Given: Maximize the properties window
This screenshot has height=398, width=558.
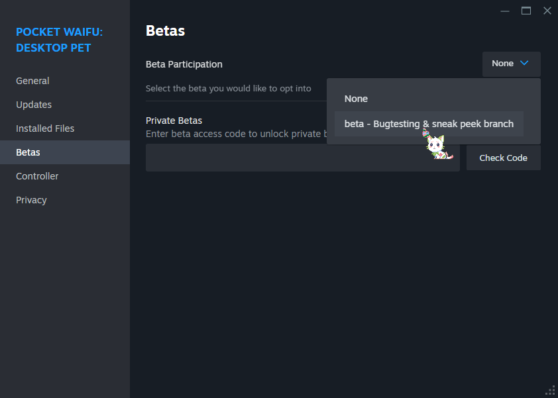Looking at the screenshot, I should (526, 11).
